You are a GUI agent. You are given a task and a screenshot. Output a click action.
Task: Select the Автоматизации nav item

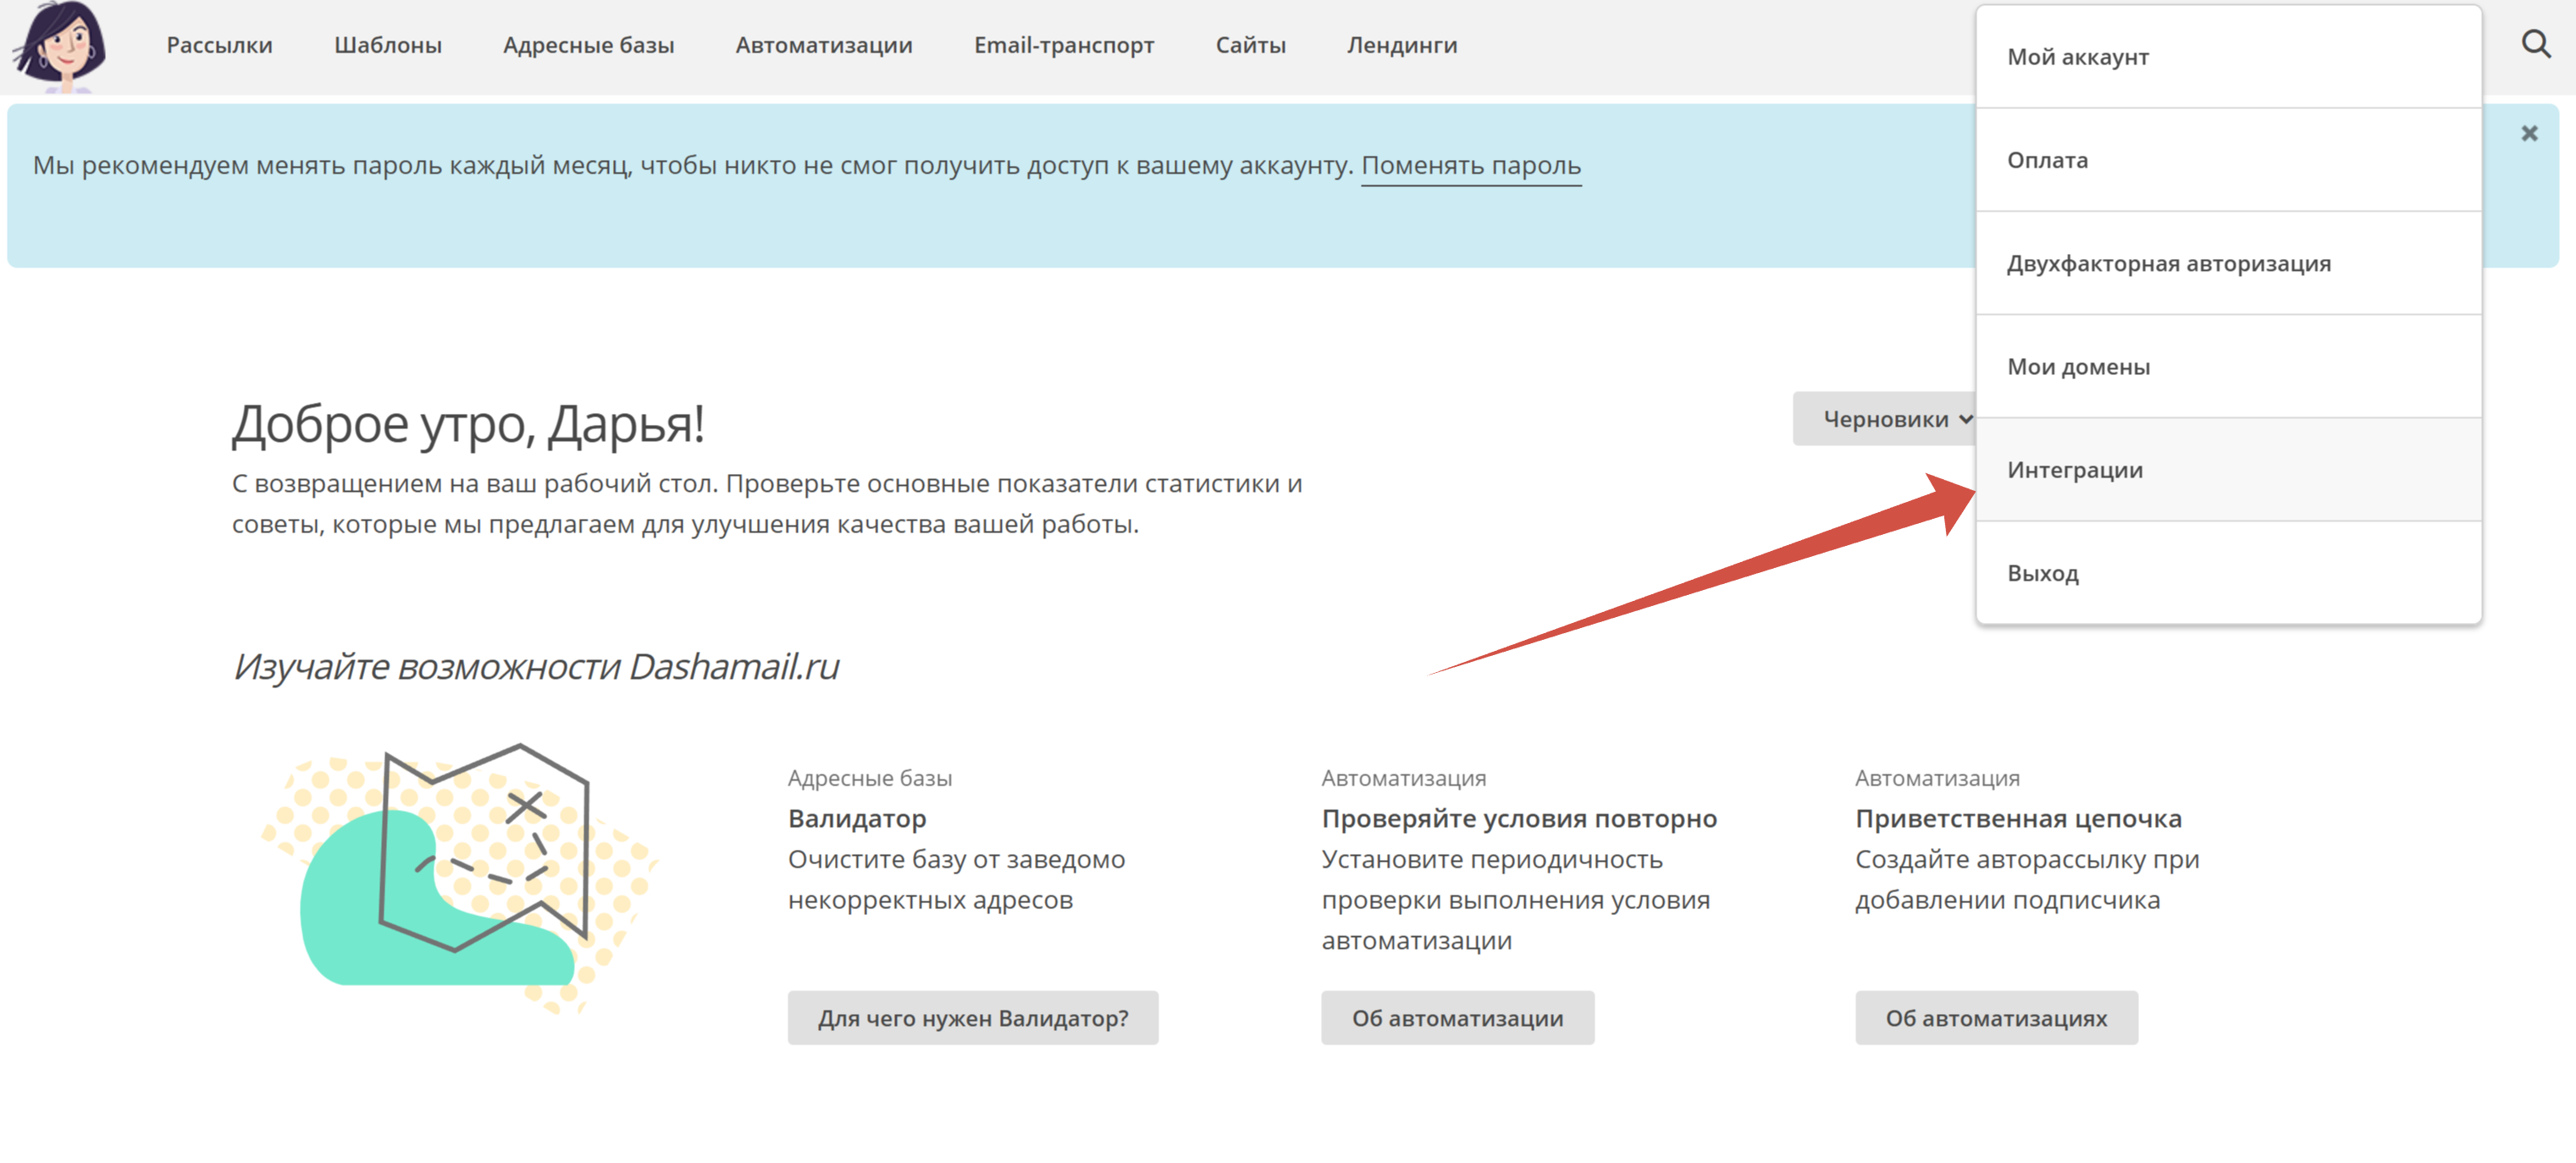coord(823,45)
